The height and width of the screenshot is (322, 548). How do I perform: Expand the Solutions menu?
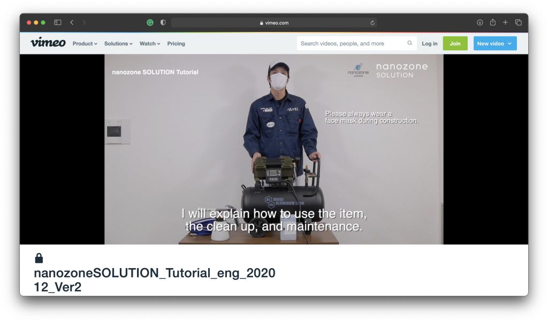(x=118, y=44)
